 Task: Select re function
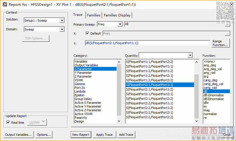click(x=205, y=118)
